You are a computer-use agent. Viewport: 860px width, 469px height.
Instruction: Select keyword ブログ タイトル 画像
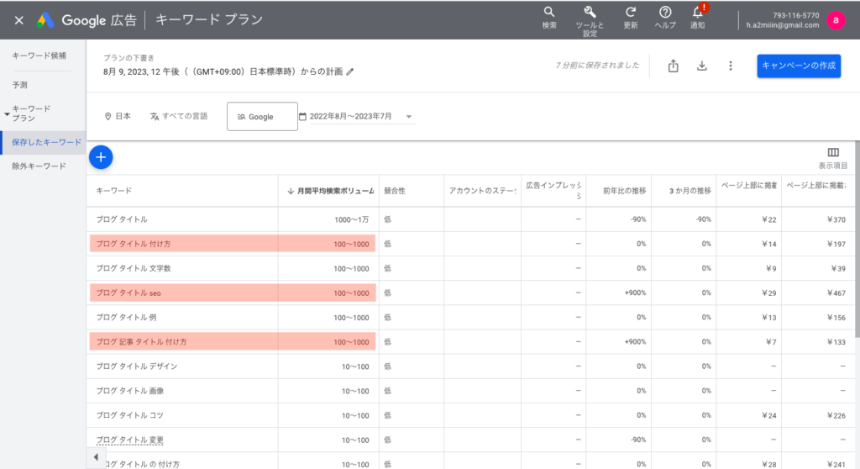point(130,391)
